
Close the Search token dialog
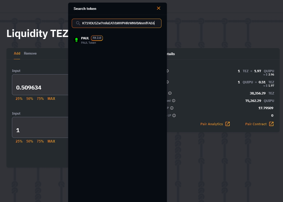click(159, 8)
